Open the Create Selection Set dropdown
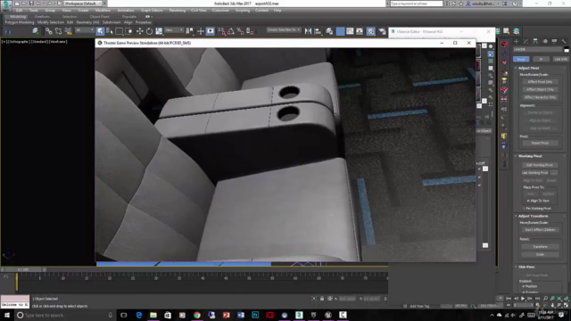The image size is (571, 321). (284, 30)
